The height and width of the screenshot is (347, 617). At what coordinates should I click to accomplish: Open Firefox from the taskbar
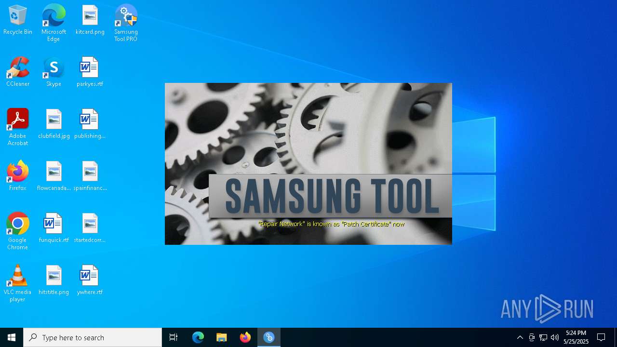245,337
